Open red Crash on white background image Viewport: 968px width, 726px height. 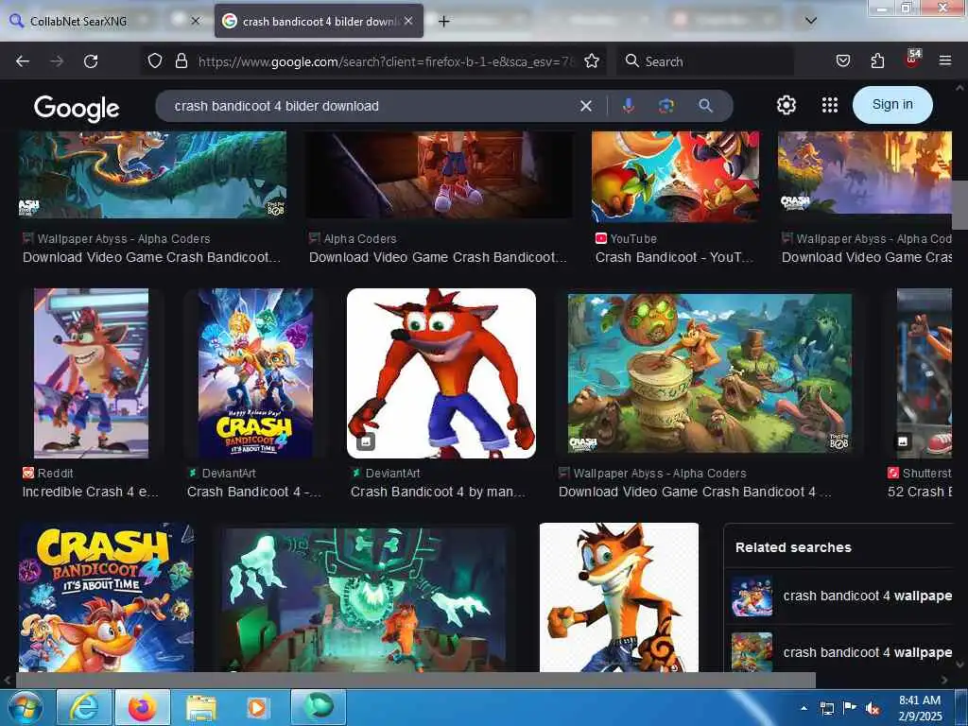coord(441,373)
